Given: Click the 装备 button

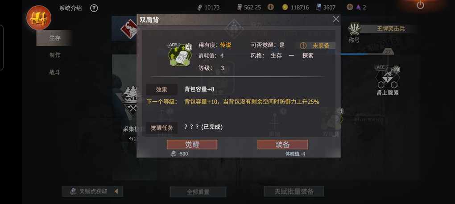Looking at the screenshot, I should point(282,145).
